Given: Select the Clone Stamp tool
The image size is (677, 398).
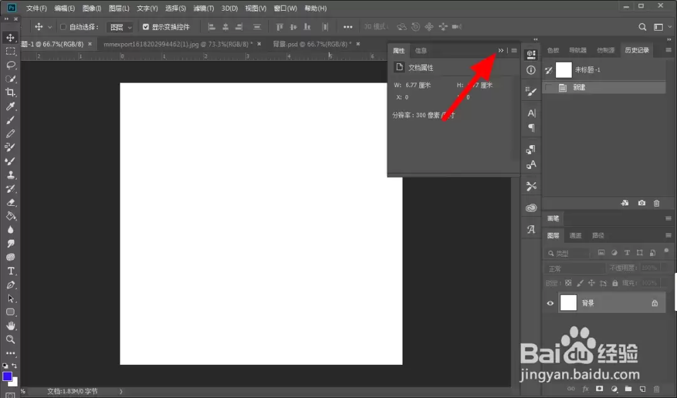Looking at the screenshot, I should coord(11,175).
